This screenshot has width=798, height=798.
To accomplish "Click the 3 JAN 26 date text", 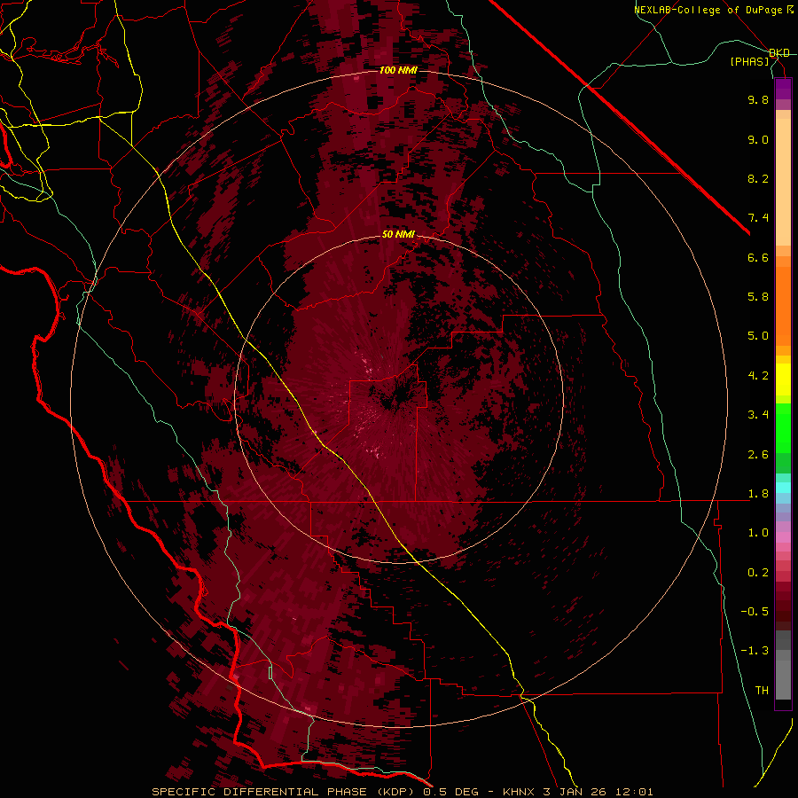I will click(x=575, y=792).
